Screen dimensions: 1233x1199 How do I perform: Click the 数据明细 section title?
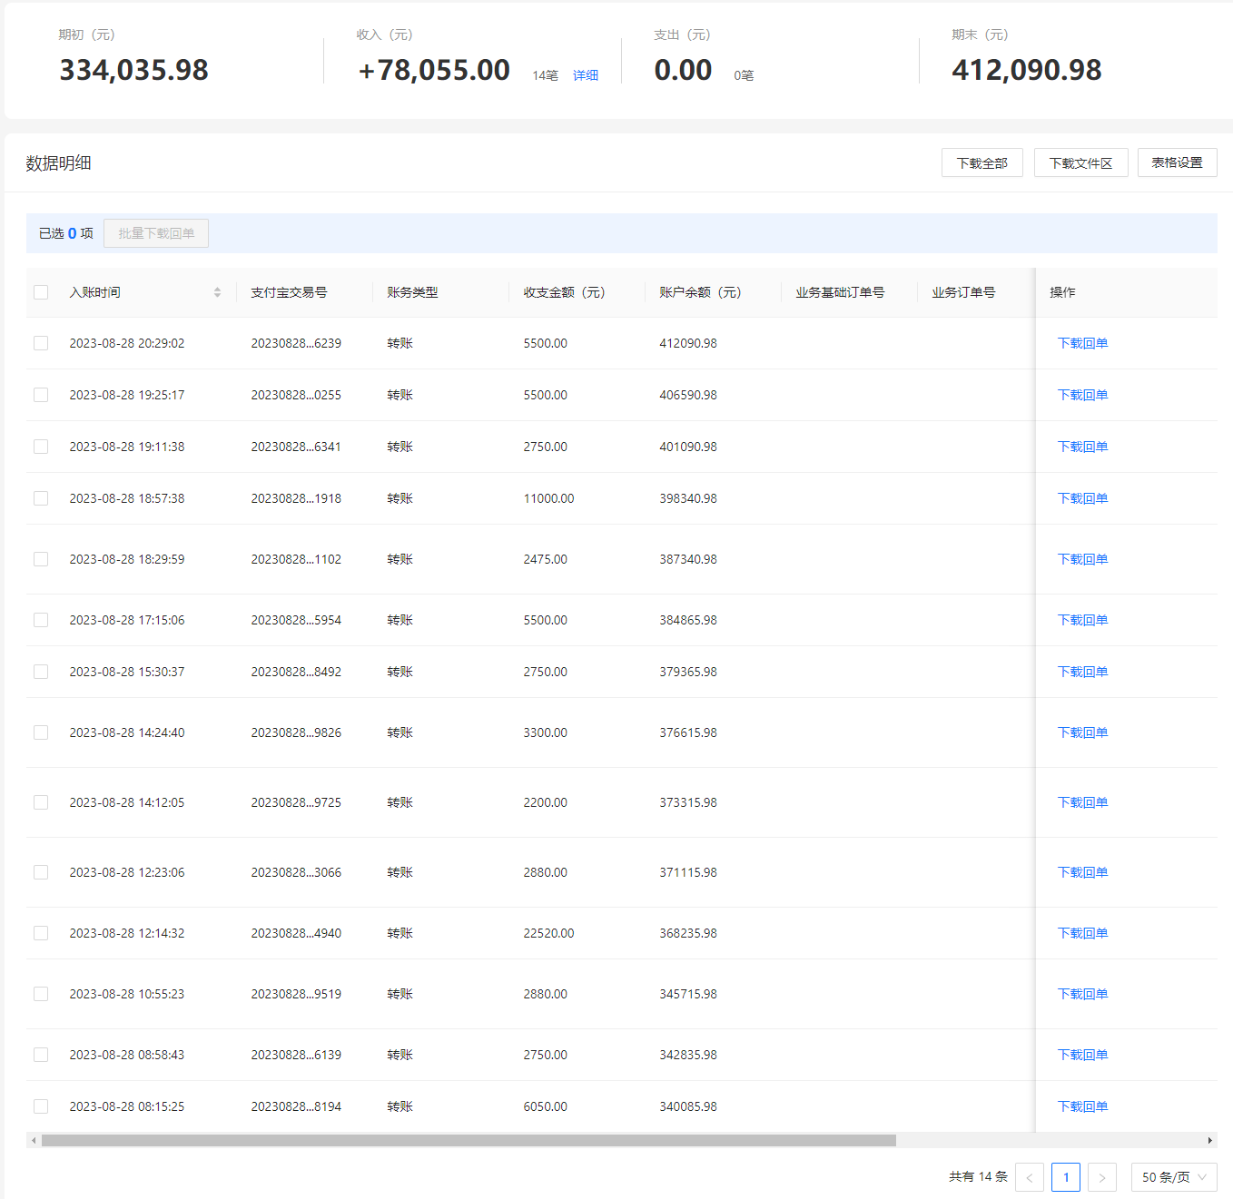[x=58, y=163]
